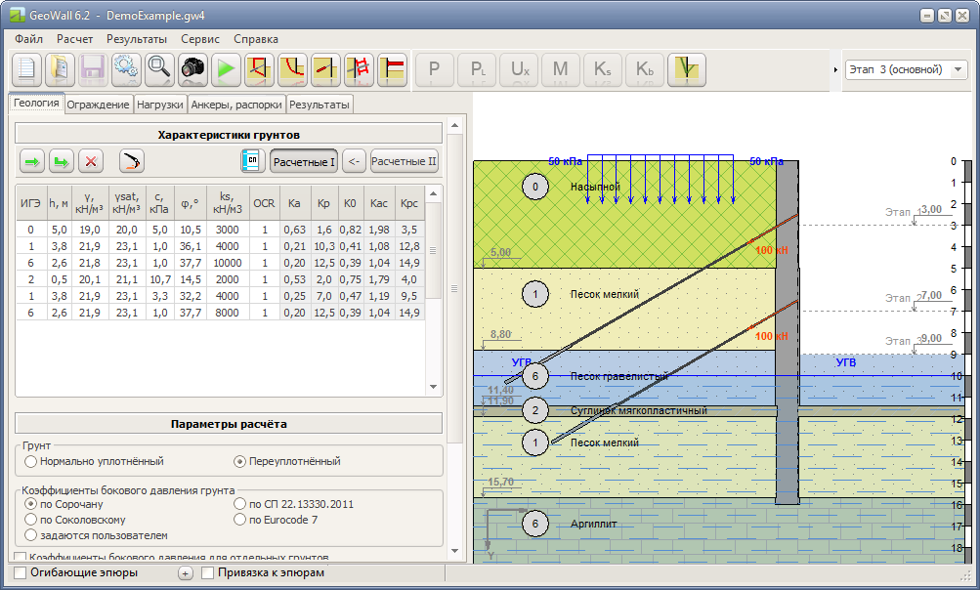Choose coefficients по Eurocode 7
The height and width of the screenshot is (590, 980).
pyautogui.click(x=276, y=520)
